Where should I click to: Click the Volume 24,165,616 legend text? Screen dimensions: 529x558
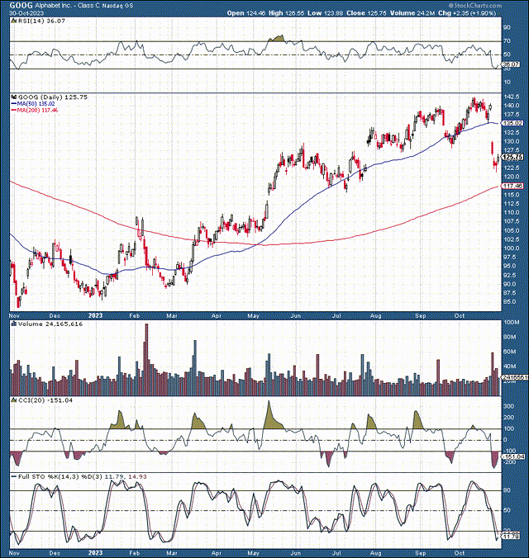tap(50, 324)
